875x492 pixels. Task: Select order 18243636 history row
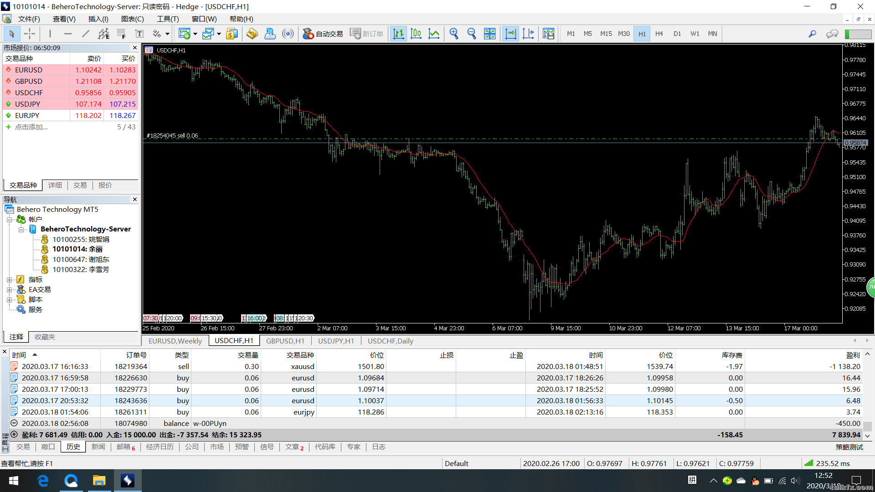coord(435,400)
